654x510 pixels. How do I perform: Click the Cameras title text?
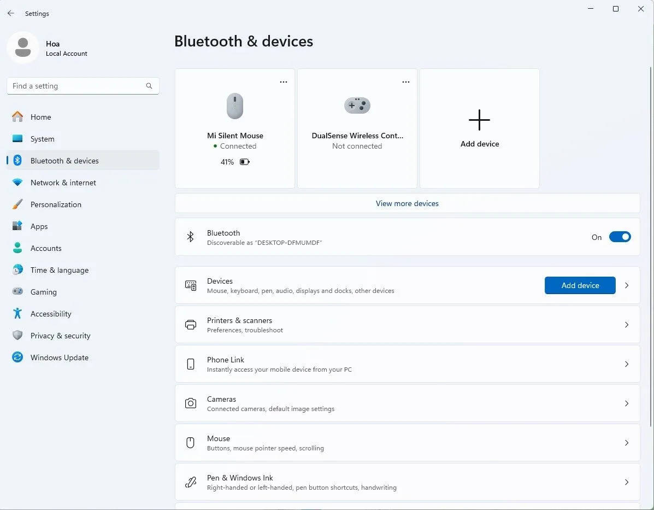(221, 399)
